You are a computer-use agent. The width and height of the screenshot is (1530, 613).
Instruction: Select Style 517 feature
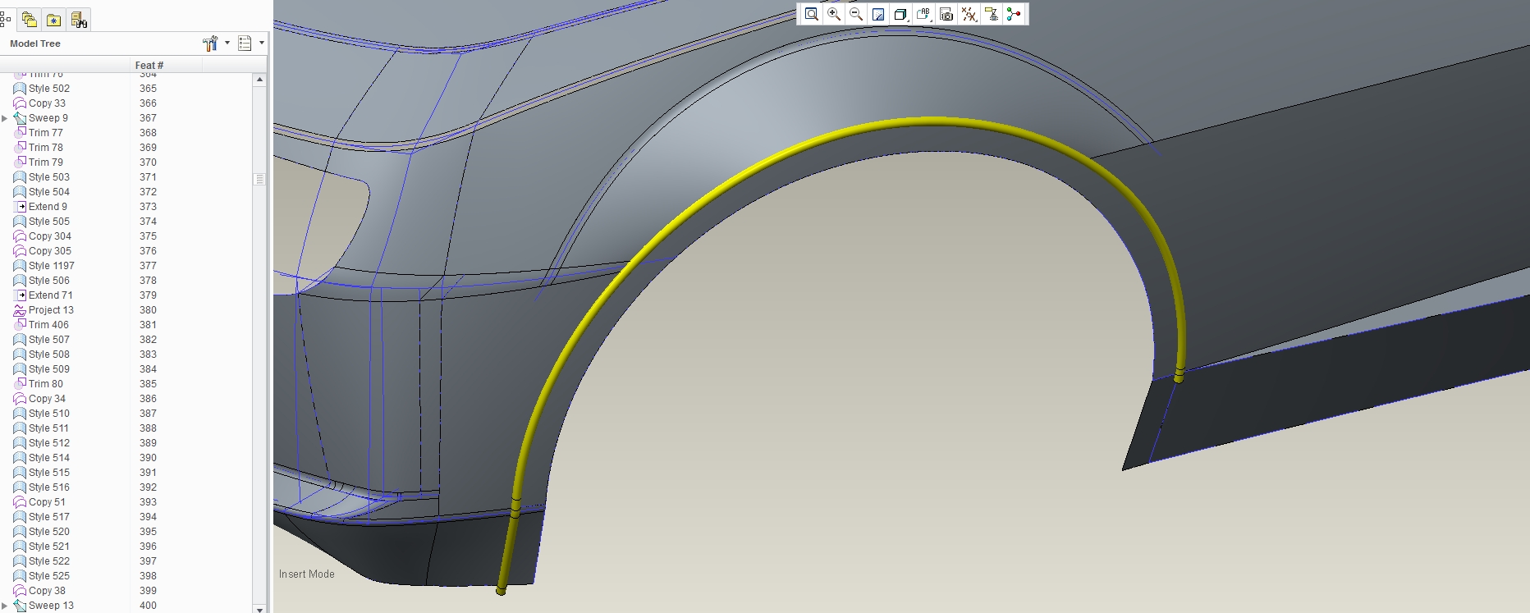coord(49,517)
